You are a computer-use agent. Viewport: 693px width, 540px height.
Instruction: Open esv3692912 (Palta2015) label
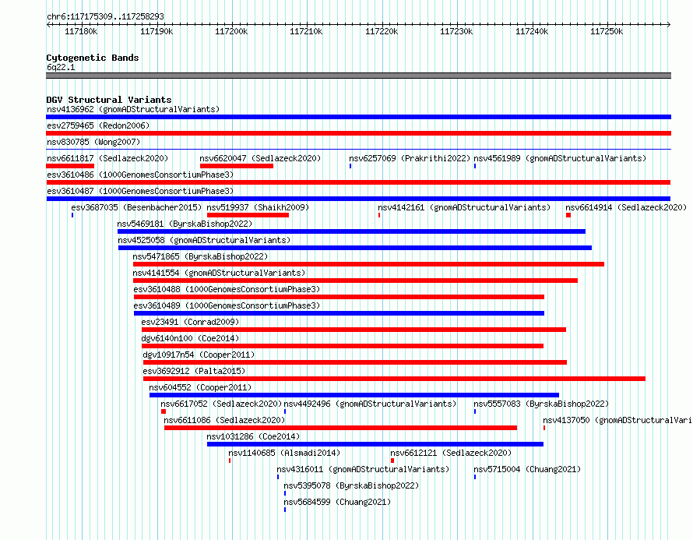tap(194, 371)
